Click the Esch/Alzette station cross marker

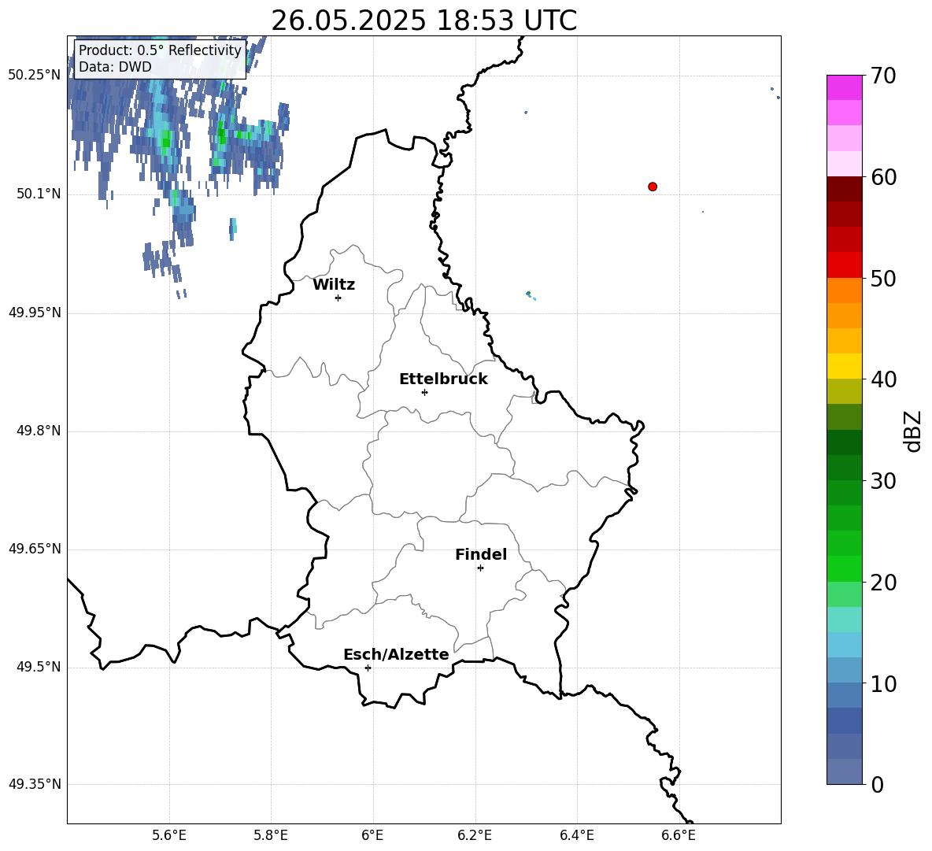click(368, 668)
